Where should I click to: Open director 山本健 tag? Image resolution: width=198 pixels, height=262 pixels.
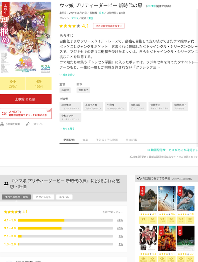coord(65,90)
